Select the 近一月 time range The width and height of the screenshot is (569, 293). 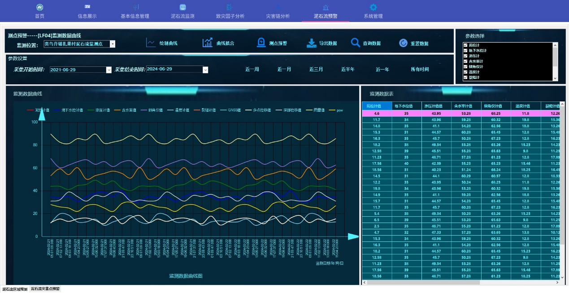tap(284, 70)
